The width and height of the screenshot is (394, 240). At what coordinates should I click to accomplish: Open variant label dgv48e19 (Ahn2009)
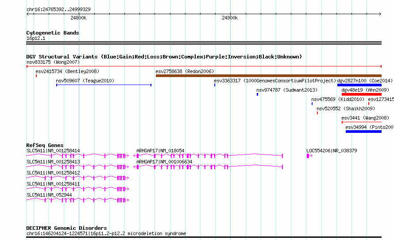(365, 90)
